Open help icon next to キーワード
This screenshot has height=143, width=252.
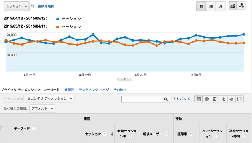[x=34, y=128]
